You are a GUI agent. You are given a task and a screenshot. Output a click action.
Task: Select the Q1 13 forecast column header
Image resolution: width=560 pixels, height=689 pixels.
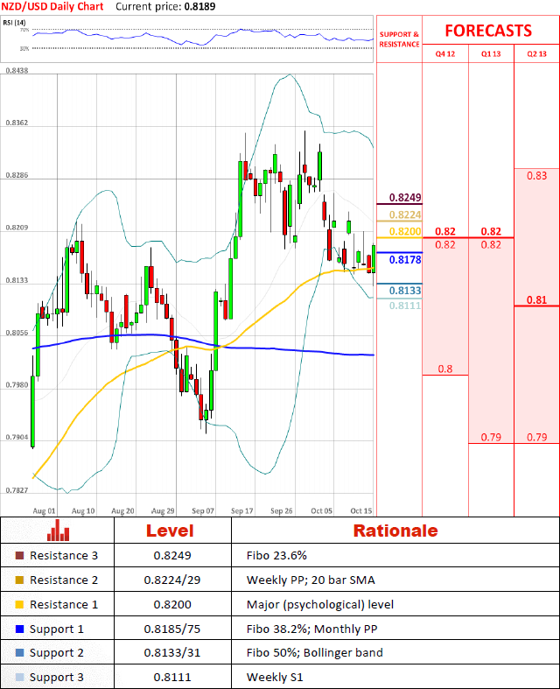tap(491, 53)
